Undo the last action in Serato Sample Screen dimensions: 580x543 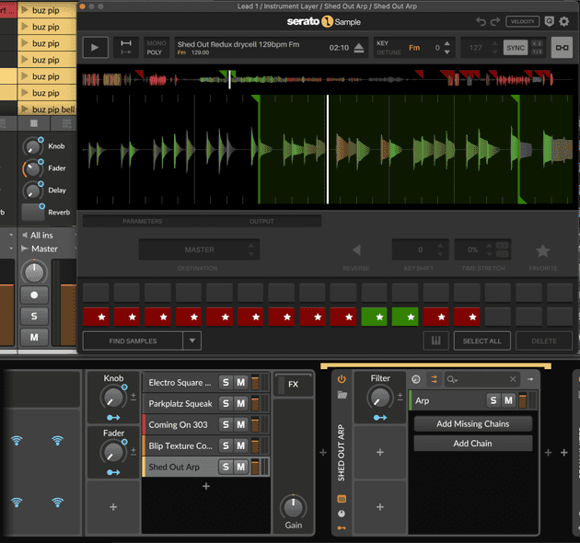481,21
